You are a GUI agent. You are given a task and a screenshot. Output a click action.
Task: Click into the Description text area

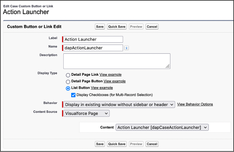pyautogui.click(x=117, y=61)
